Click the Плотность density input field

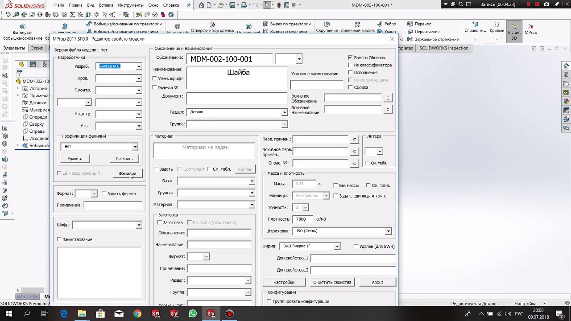303,219
